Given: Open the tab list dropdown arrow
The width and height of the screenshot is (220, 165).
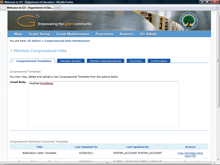Looking at the screenshot, I should pos(218,8).
